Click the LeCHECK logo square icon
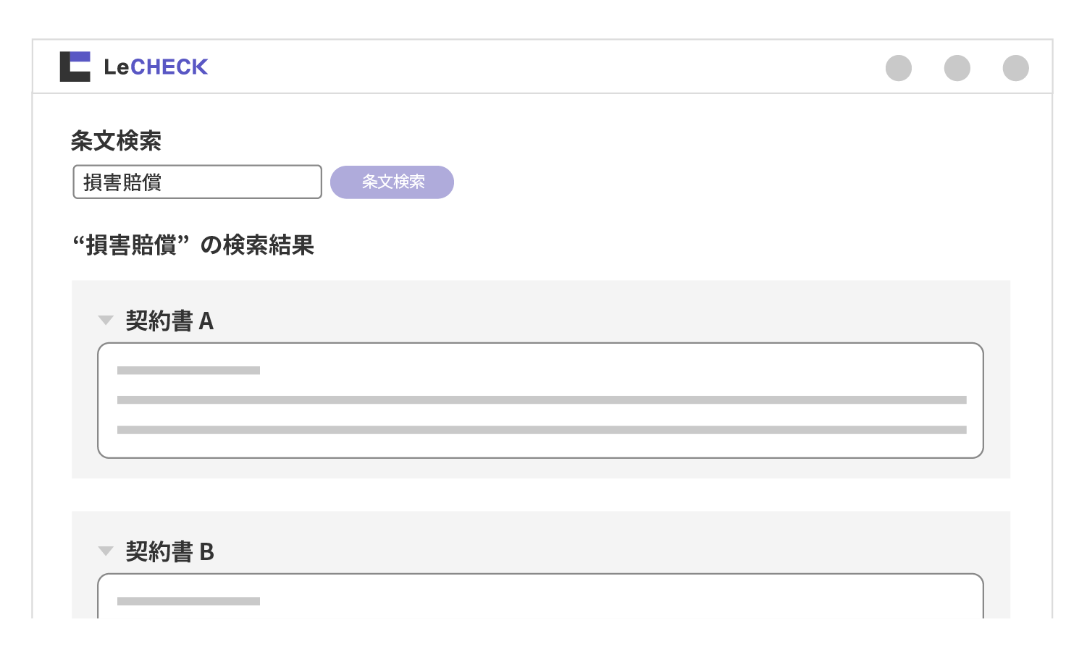 coord(76,67)
